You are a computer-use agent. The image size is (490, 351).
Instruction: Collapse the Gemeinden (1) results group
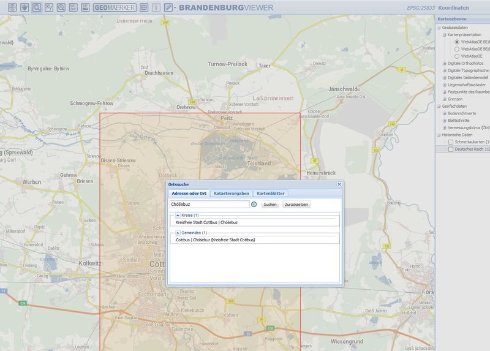(x=178, y=233)
